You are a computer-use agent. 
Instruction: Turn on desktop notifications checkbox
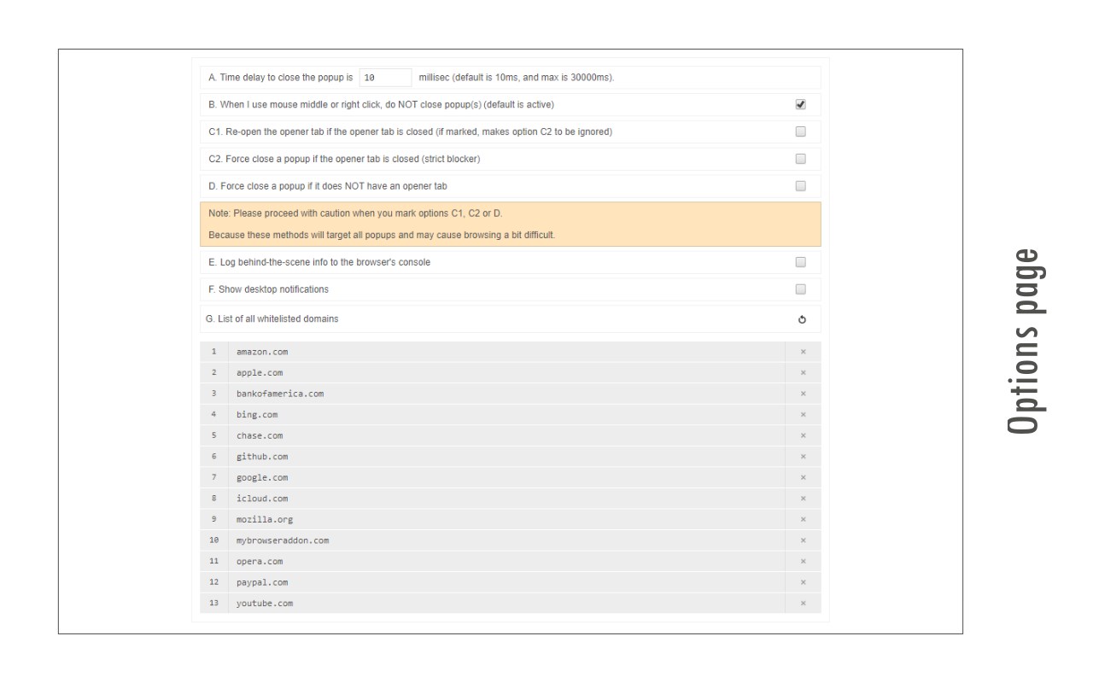point(800,289)
